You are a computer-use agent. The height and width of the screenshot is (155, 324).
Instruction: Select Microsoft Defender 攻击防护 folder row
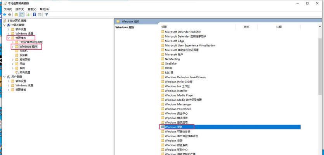coord(180,32)
